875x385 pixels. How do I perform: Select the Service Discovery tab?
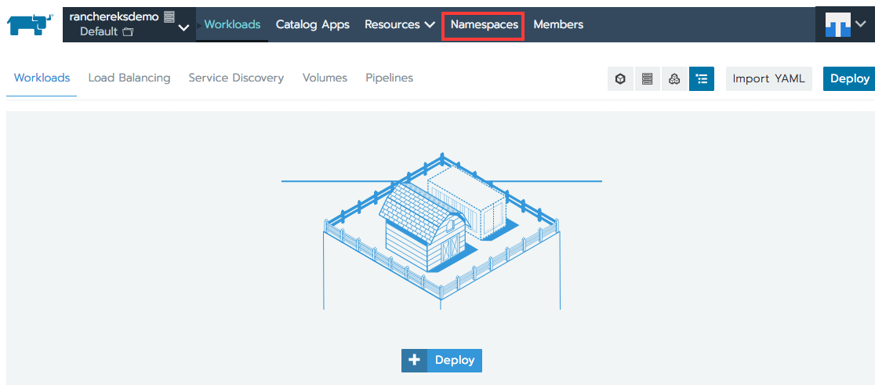(x=236, y=78)
